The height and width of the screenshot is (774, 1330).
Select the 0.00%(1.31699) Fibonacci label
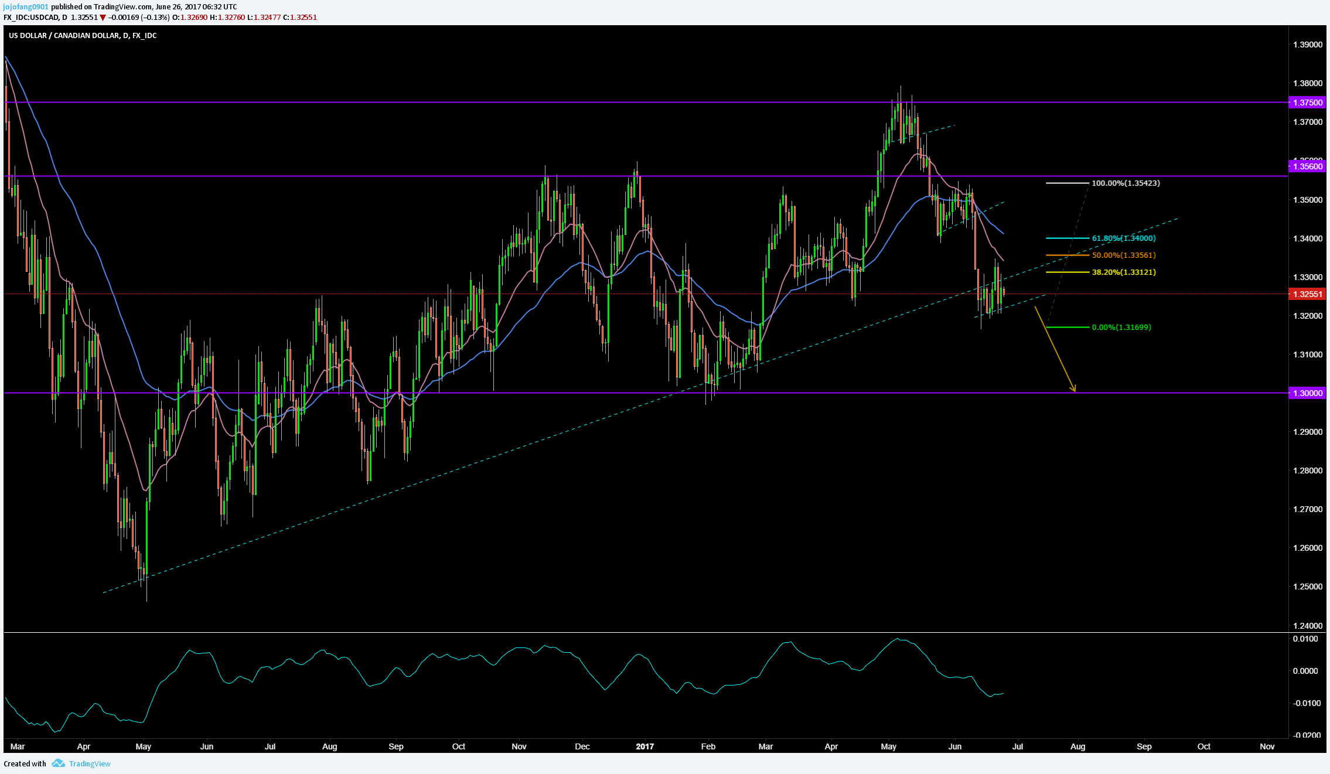1121,328
